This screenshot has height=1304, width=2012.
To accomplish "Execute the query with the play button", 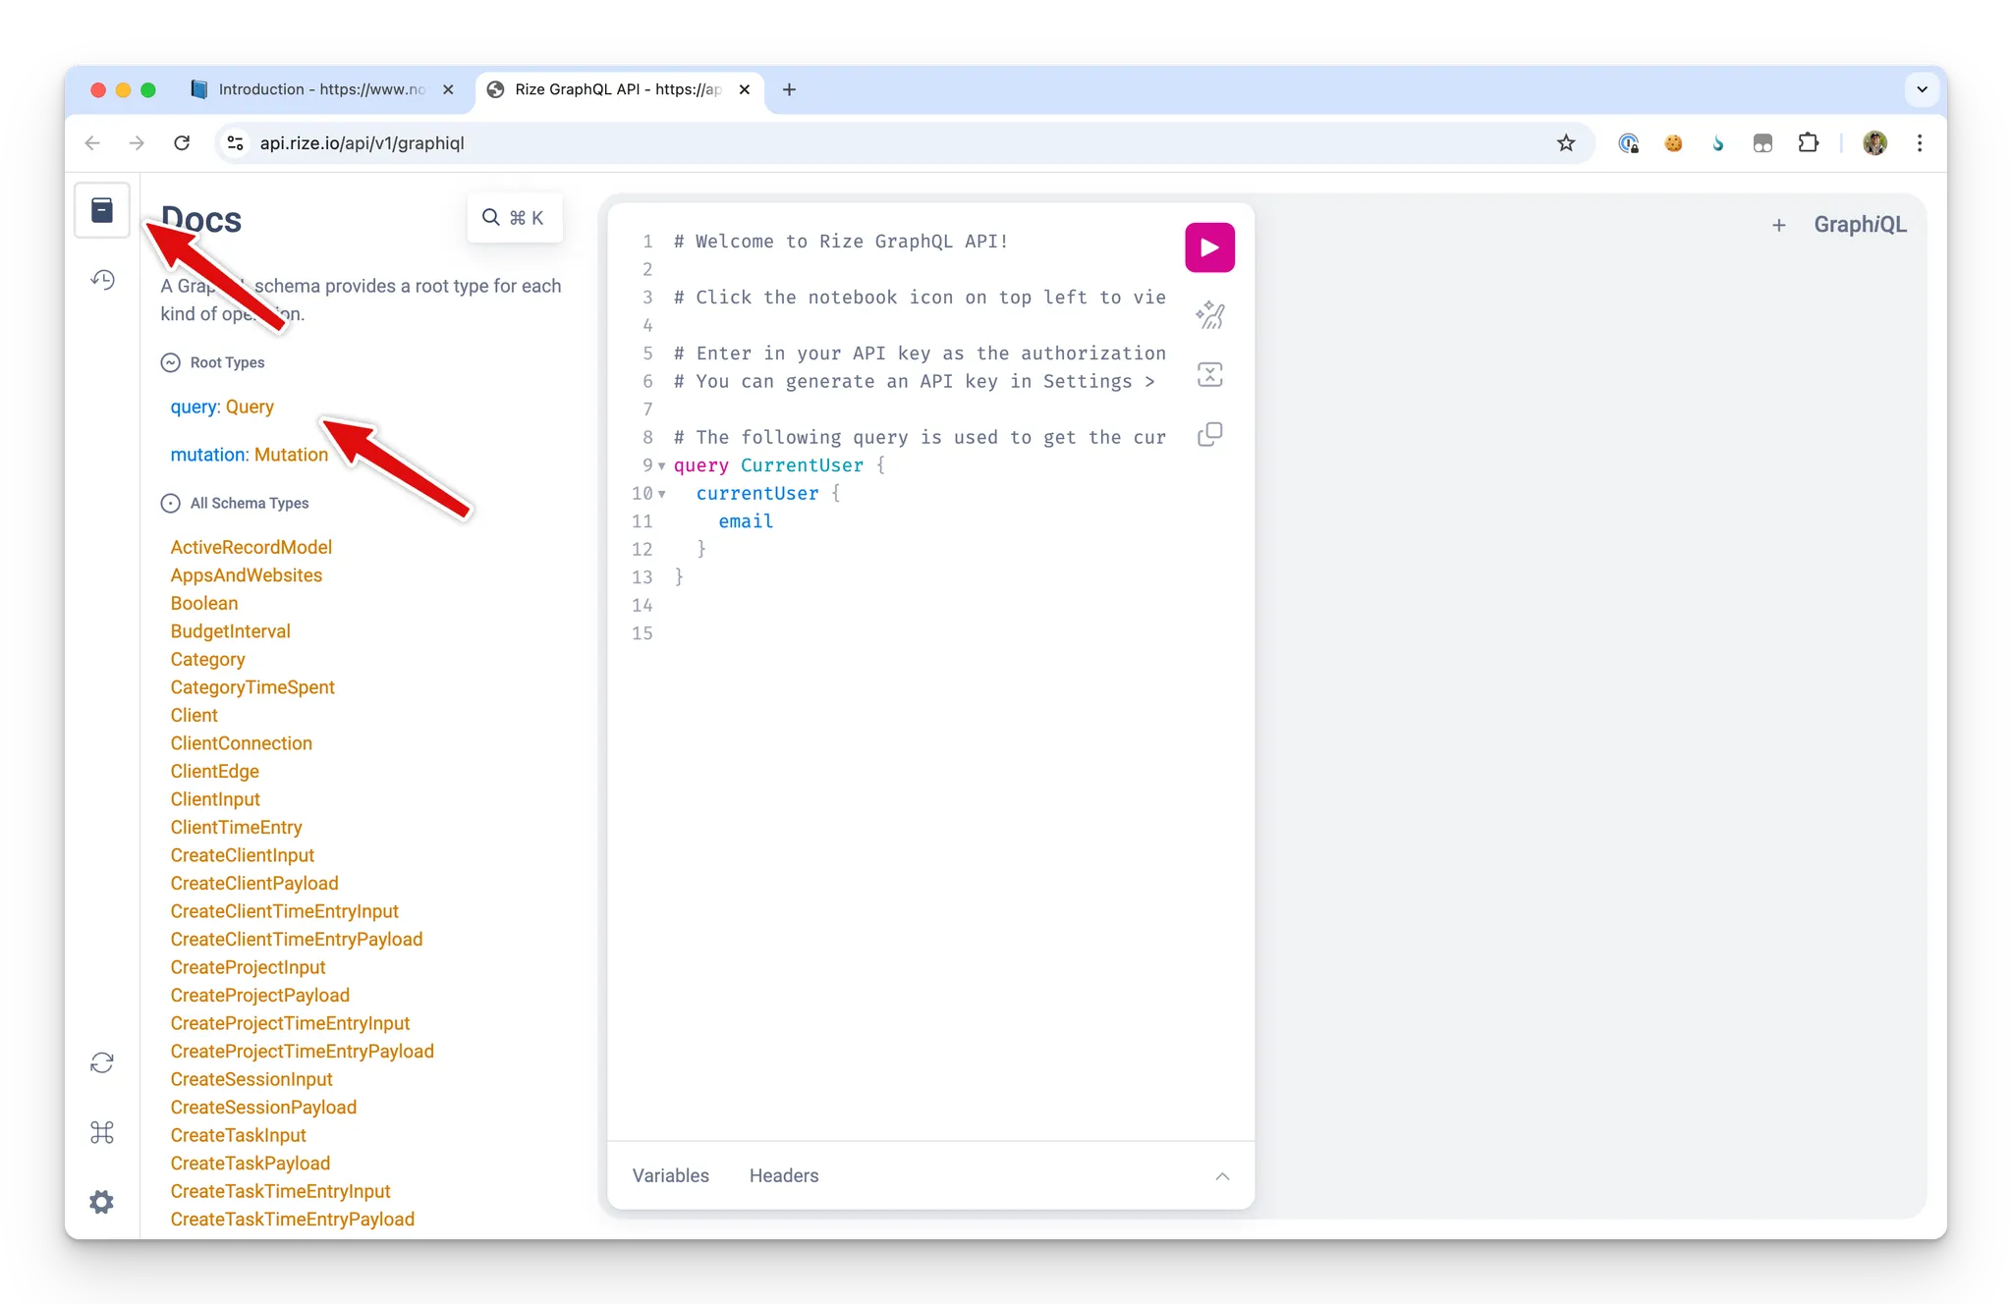I will (x=1208, y=246).
